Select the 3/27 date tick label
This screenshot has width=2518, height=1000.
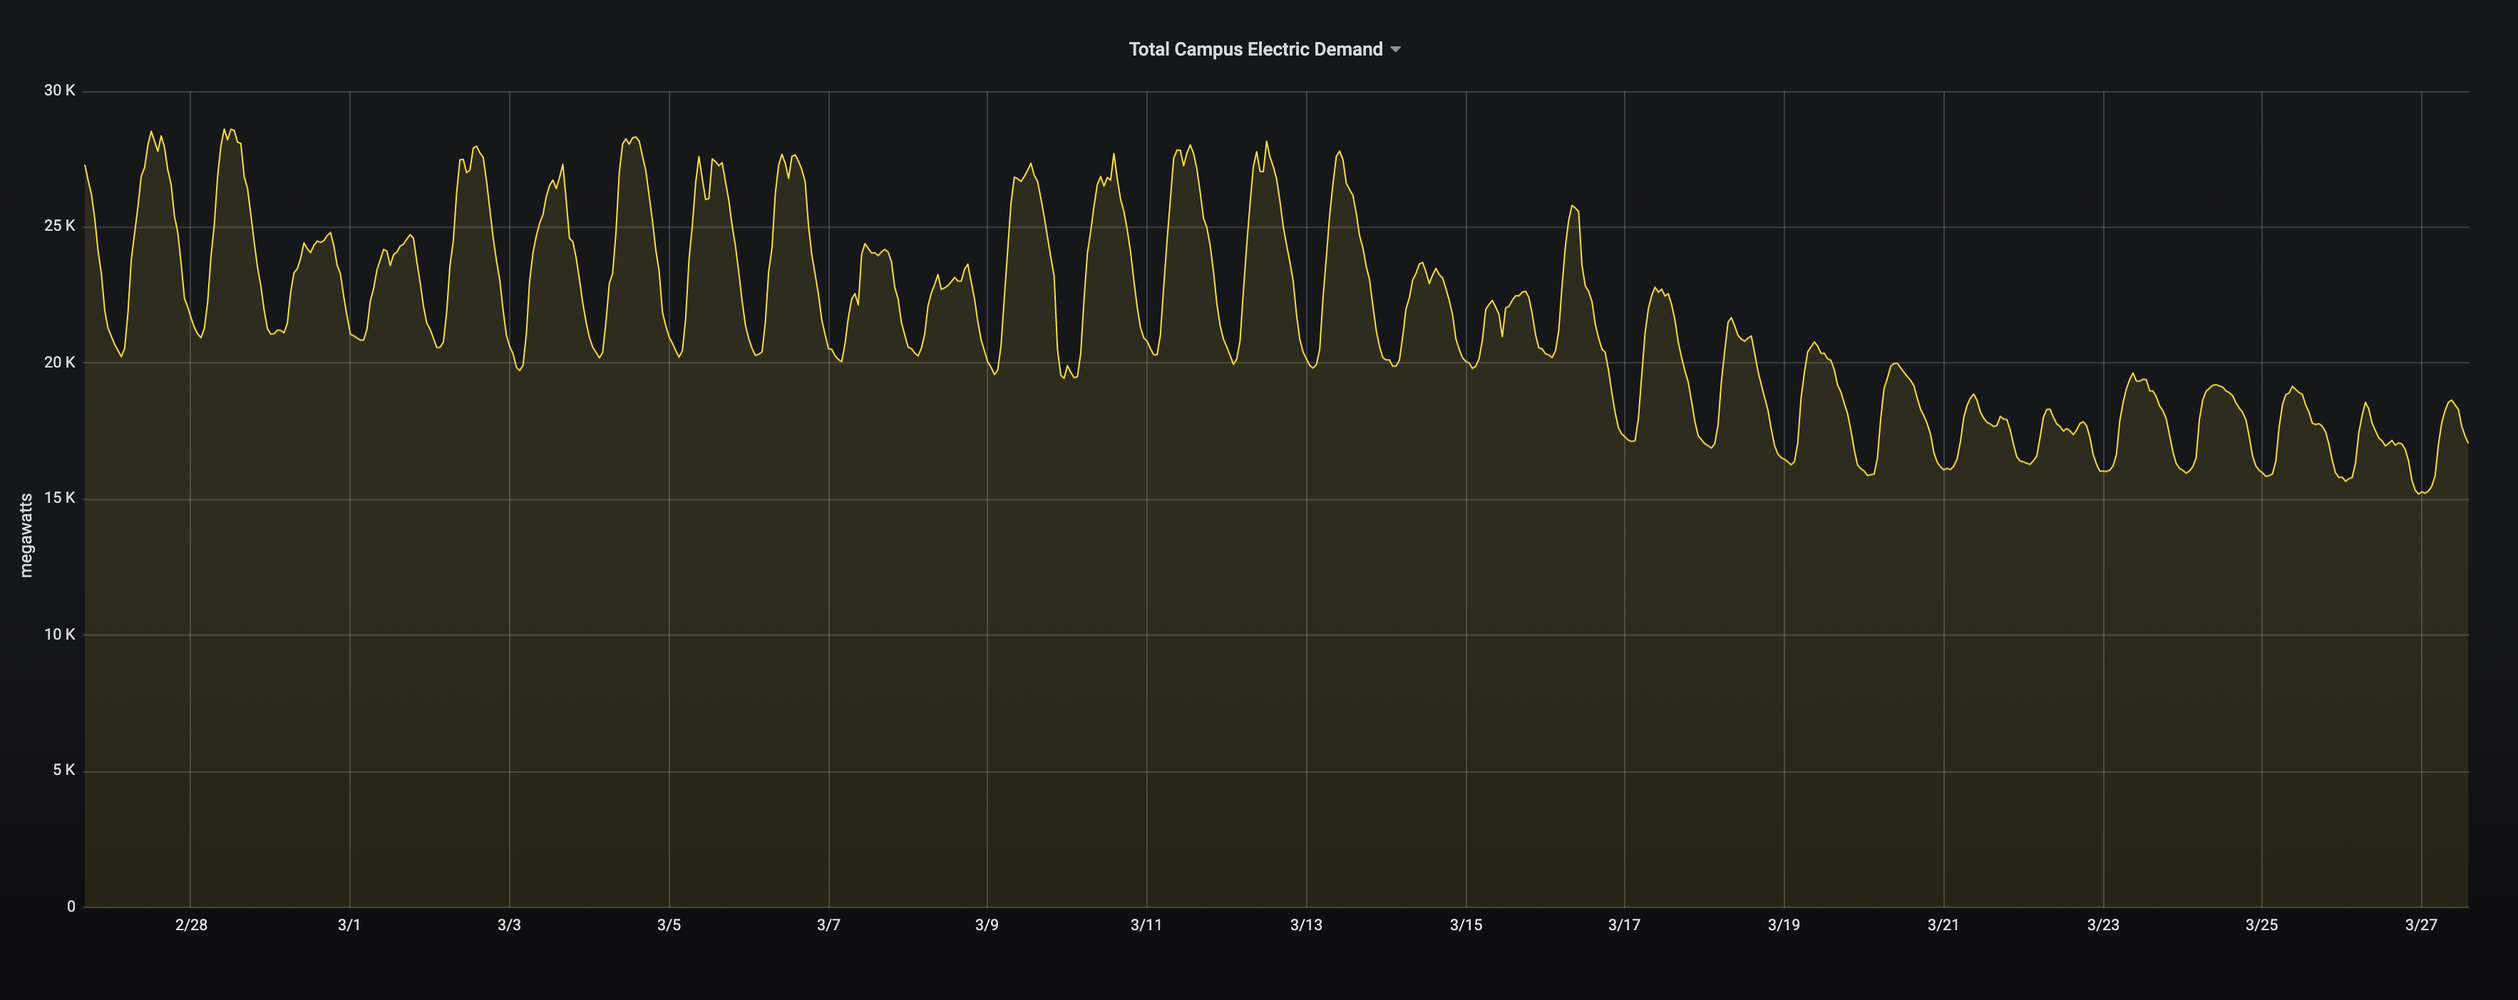point(2420,925)
